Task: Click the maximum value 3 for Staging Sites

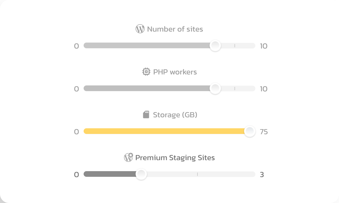Action: click(x=262, y=175)
